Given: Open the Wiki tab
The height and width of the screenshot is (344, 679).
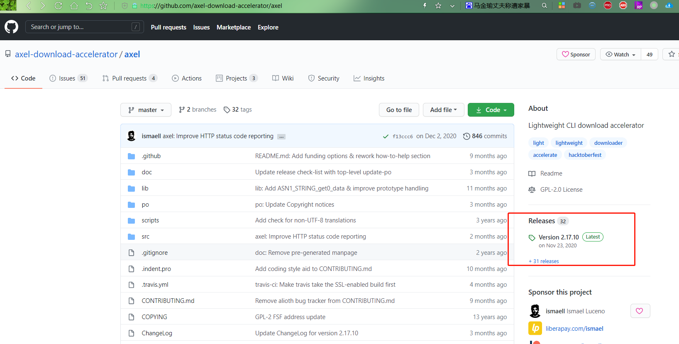Looking at the screenshot, I should [x=283, y=78].
